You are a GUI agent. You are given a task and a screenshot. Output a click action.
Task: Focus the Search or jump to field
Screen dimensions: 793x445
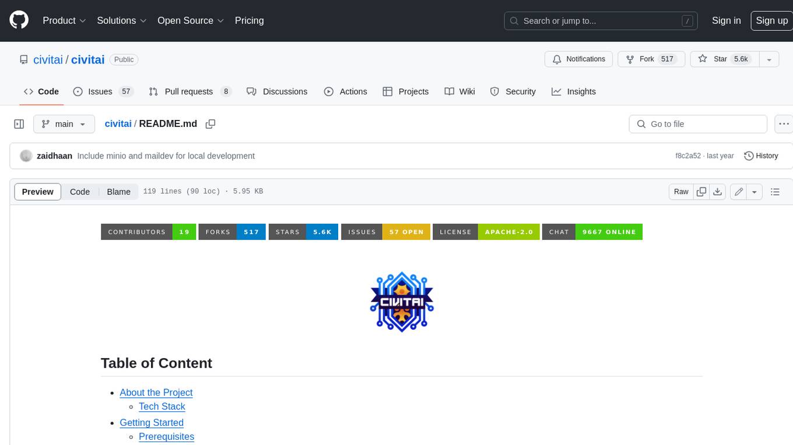coord(602,21)
